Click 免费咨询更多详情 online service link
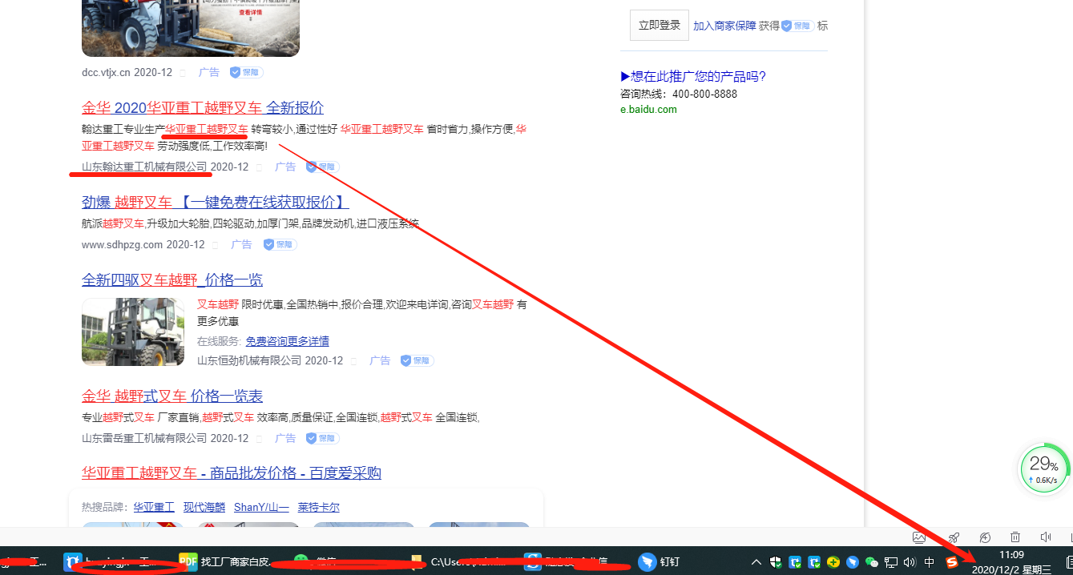The height and width of the screenshot is (575, 1073). pos(287,341)
